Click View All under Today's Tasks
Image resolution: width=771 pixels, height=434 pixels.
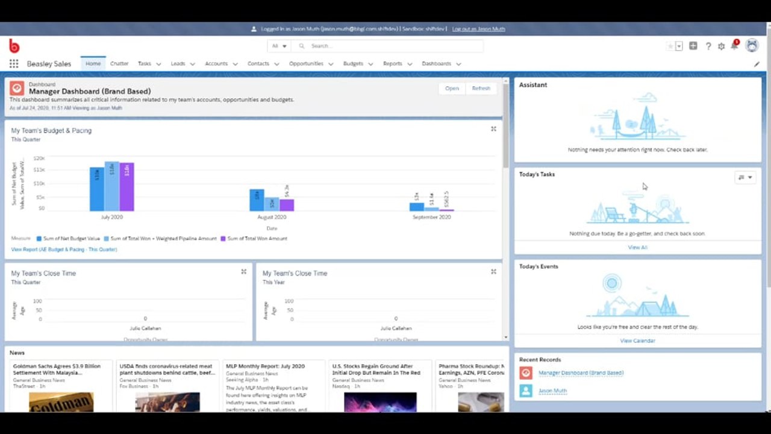coord(637,248)
